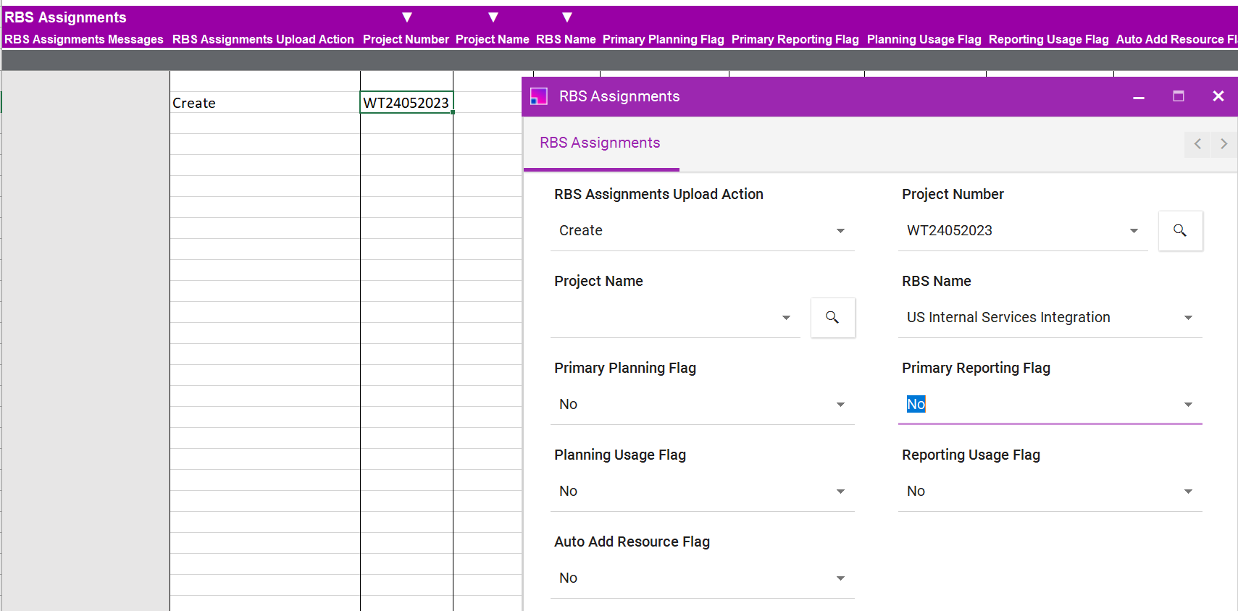This screenshot has height=611, width=1238.
Task: Click Project Number column header in sheet
Action: coord(406,40)
